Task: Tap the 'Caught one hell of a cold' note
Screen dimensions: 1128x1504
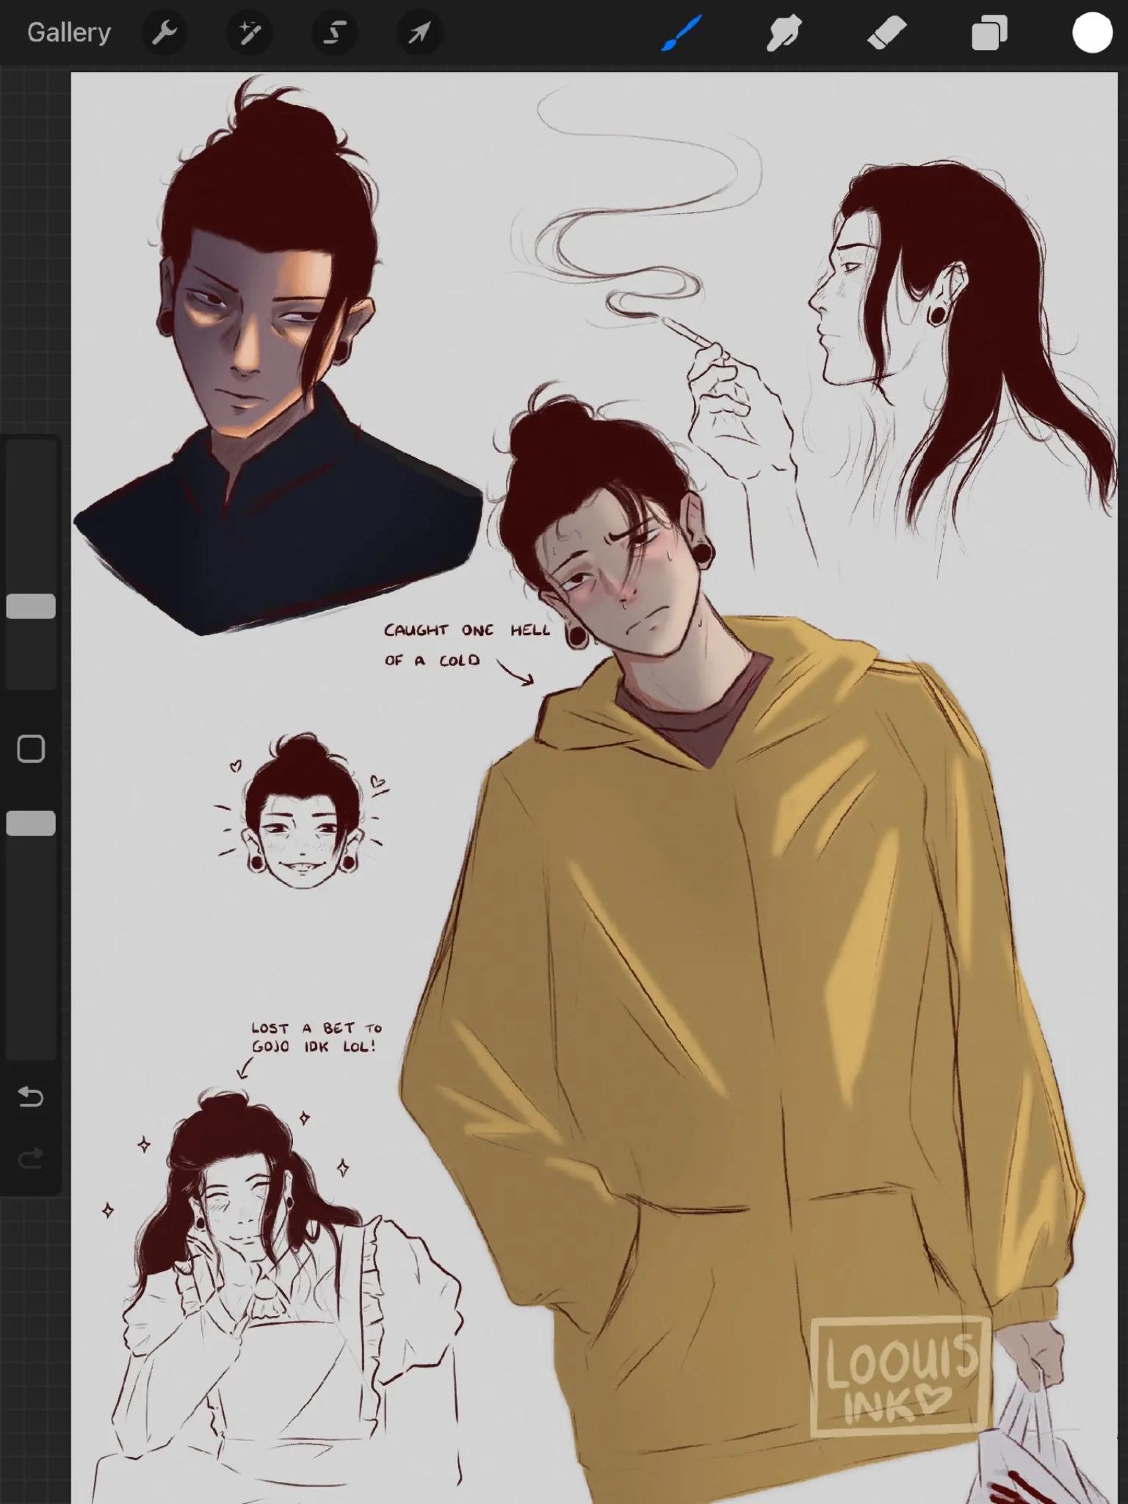Action: point(467,645)
